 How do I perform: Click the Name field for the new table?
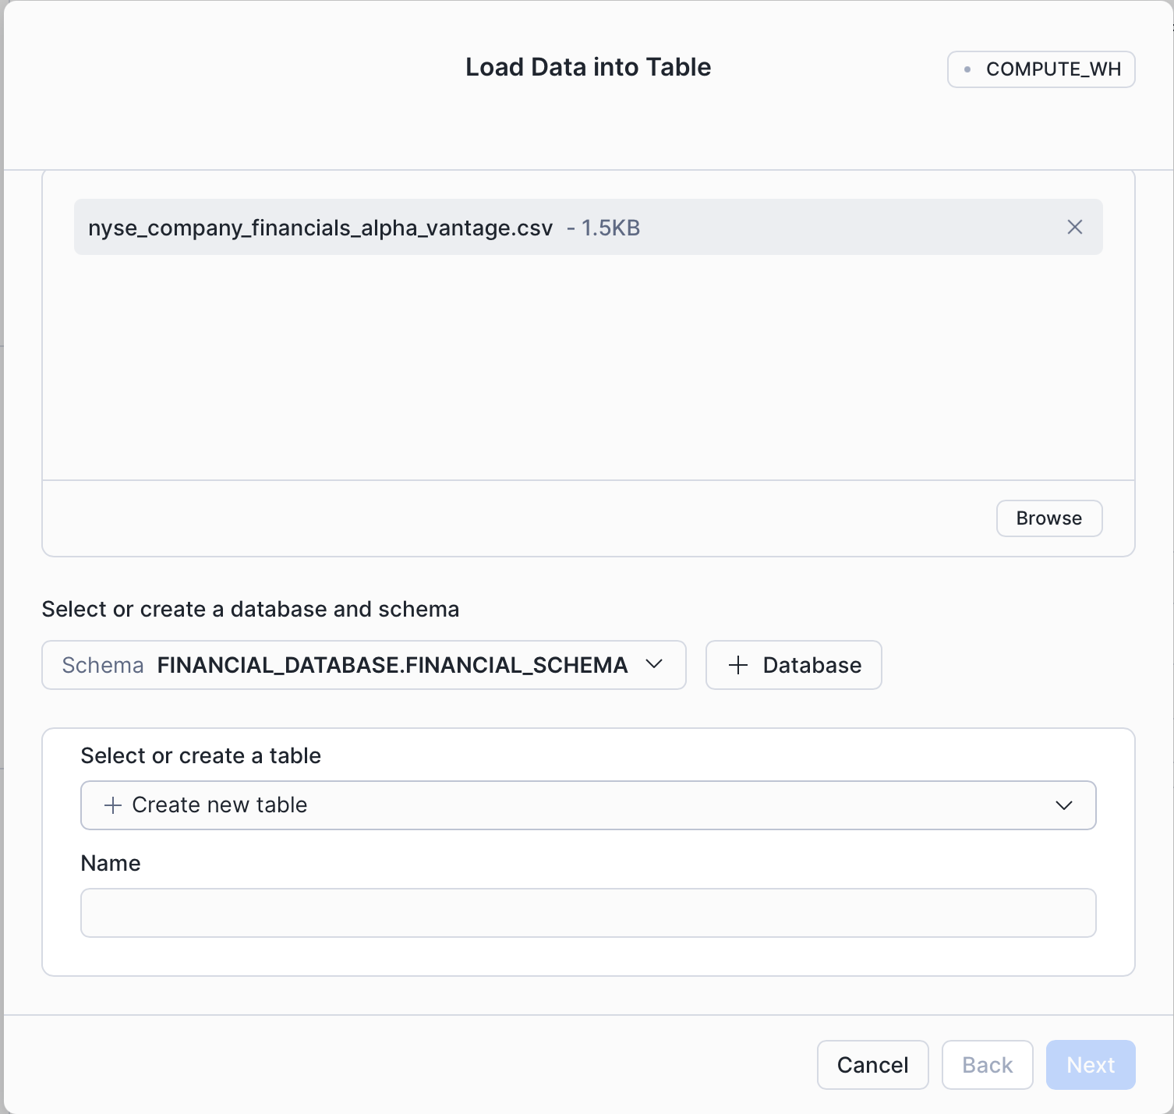click(x=588, y=912)
